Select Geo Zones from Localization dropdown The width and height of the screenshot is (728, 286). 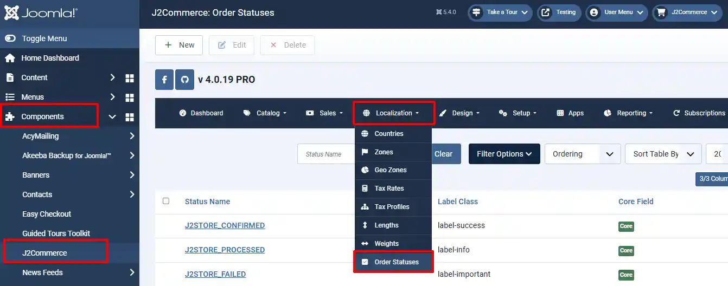(393, 170)
